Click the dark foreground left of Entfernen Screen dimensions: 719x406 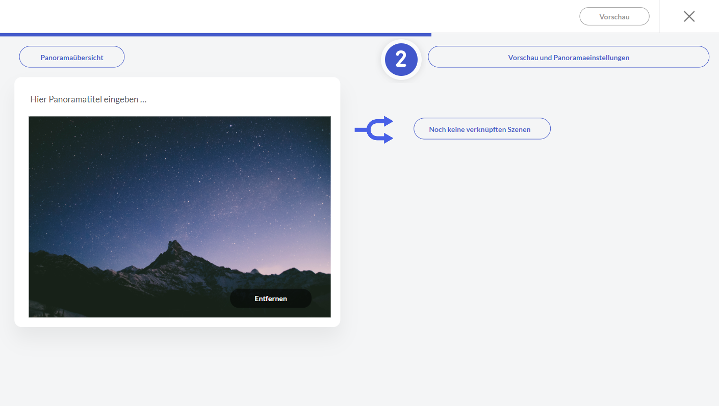tap(127, 301)
